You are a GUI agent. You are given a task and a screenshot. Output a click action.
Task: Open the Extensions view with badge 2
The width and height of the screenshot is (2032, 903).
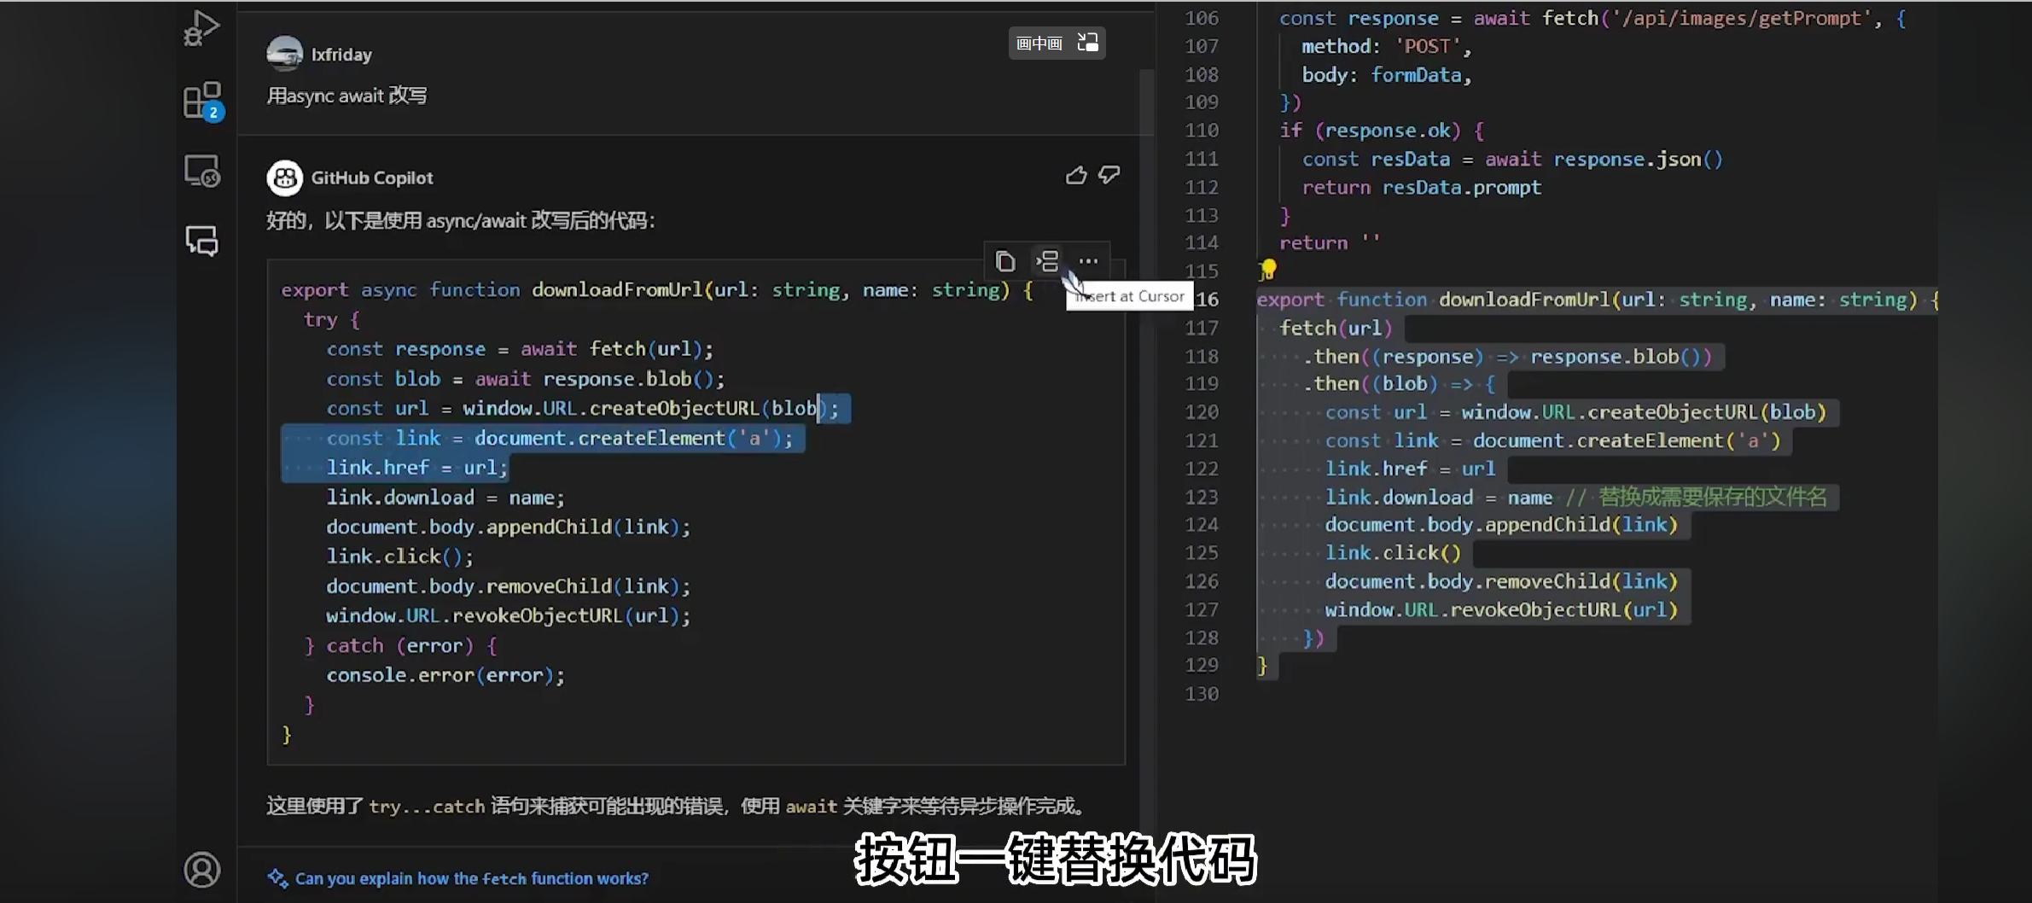(203, 101)
